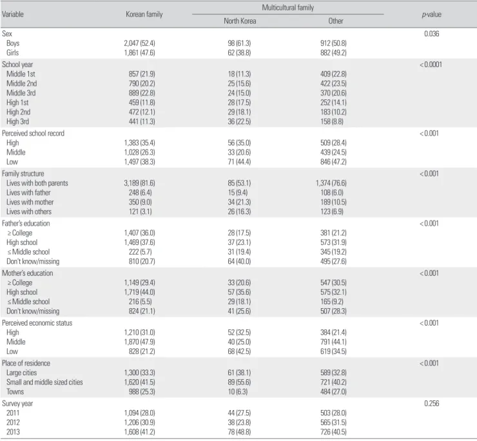Image resolution: width=477 pixels, height=441 pixels.
Task: Select "Mother's education" section label
Action: point(27,273)
